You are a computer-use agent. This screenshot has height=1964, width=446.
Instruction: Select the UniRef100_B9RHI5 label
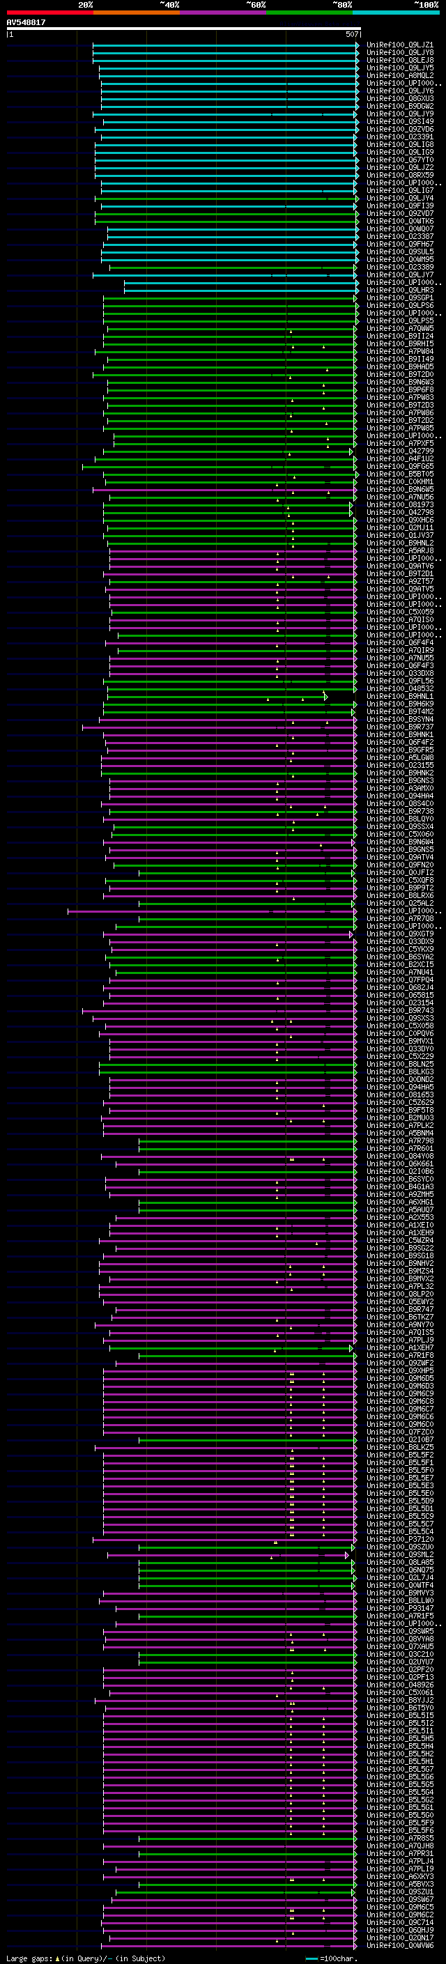point(400,344)
